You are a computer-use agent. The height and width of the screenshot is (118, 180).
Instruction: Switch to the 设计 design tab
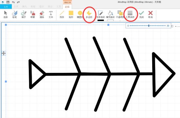click(42, 7)
